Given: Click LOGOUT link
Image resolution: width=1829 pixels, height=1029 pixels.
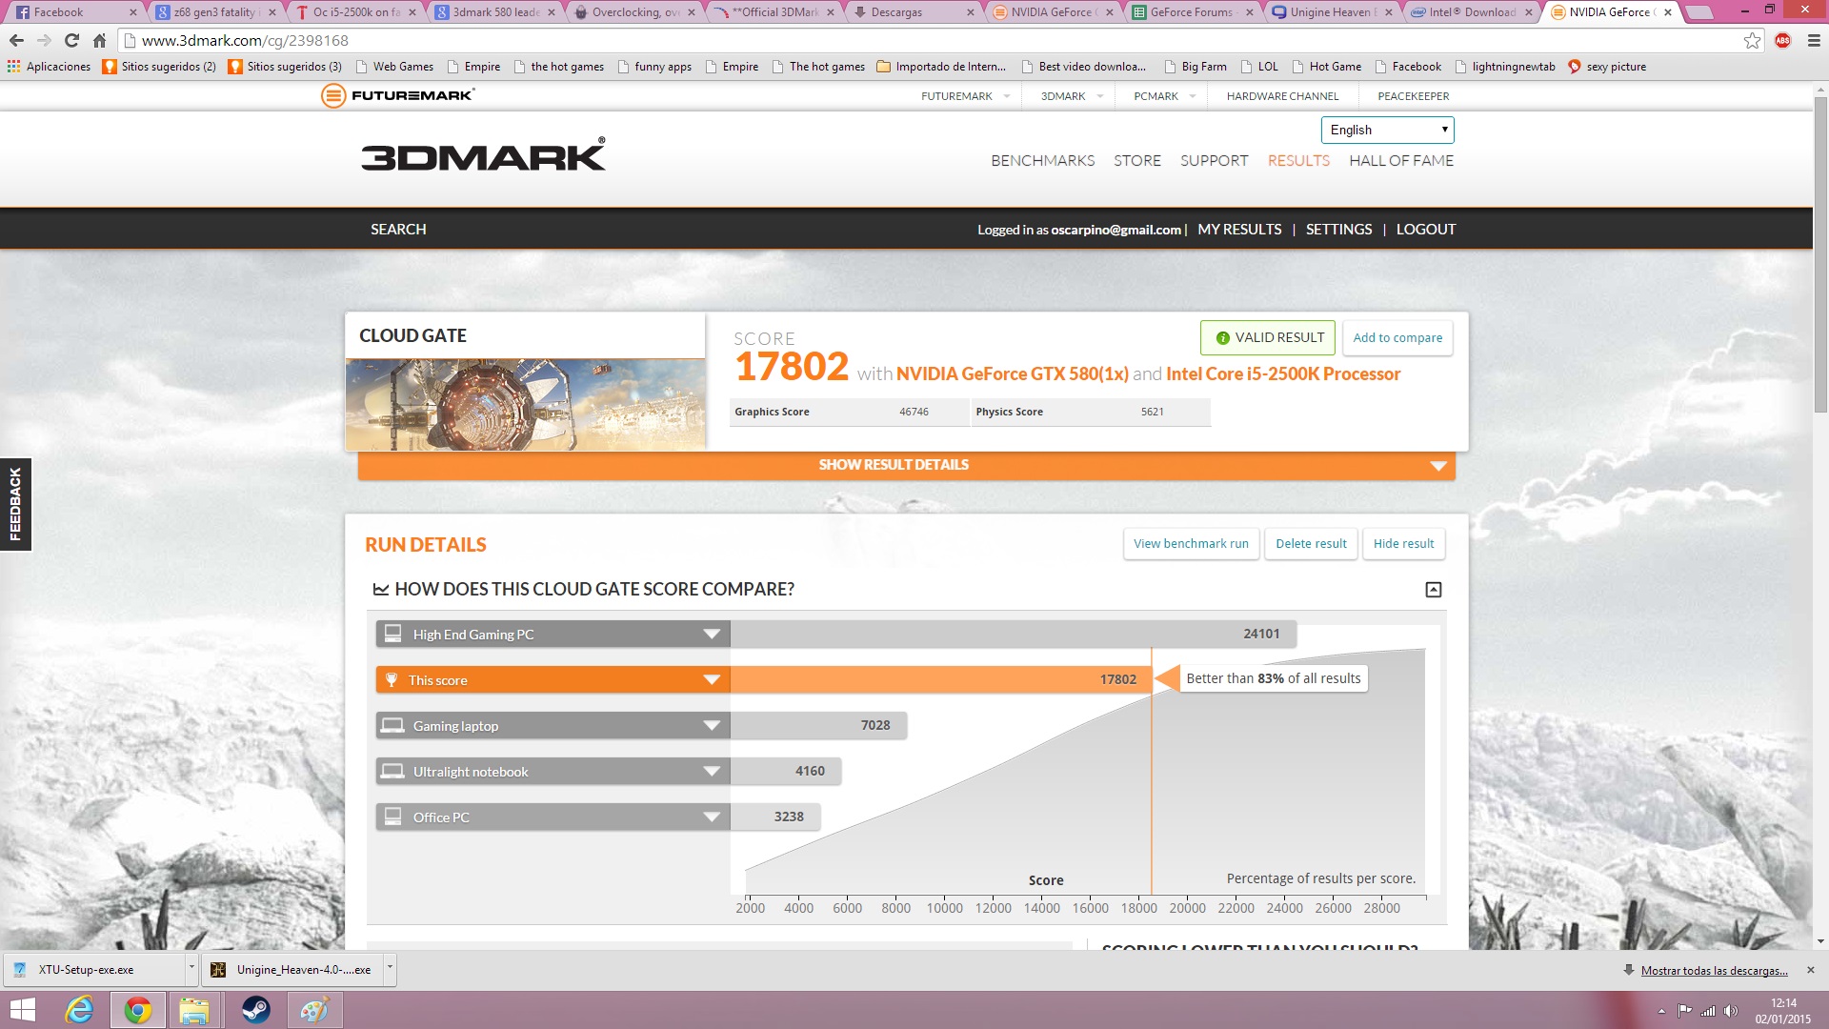Looking at the screenshot, I should tap(1425, 230).
